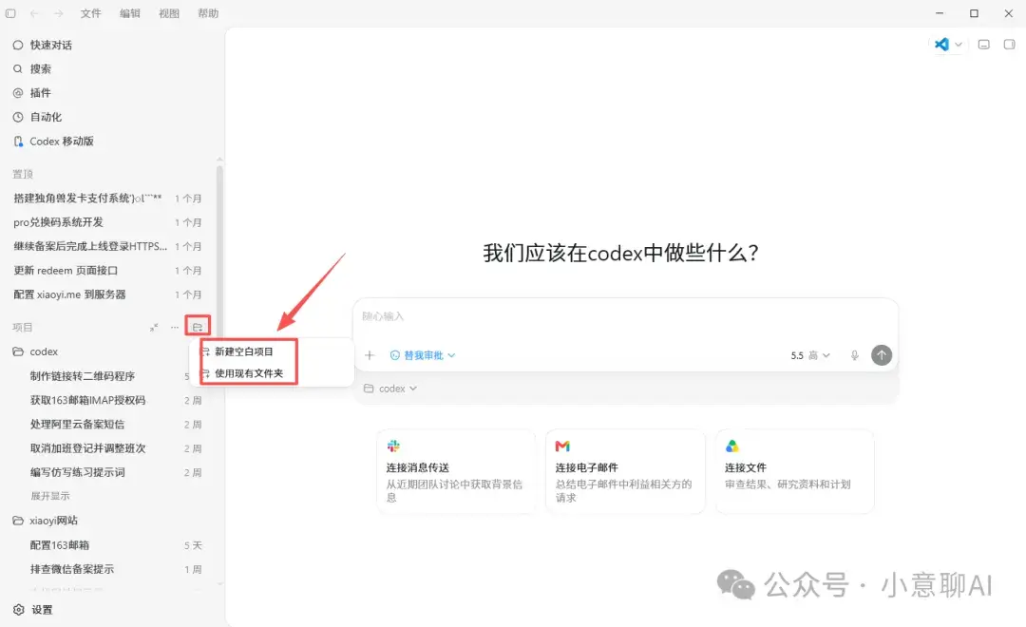Click the VS Code open-in icon
Viewport: 1026px width, 627px height.
[x=941, y=45]
